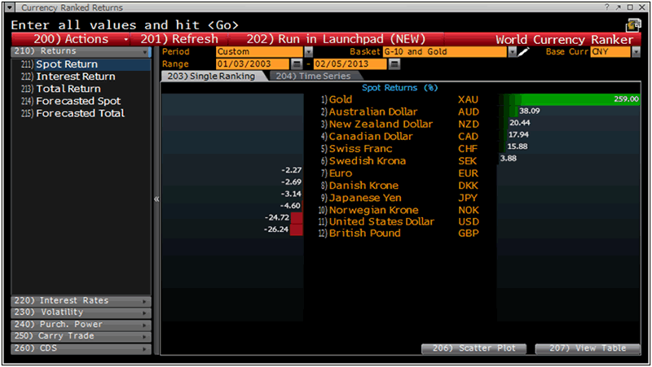The width and height of the screenshot is (652, 367).
Task: Edit basket with the pencil icon
Action: pos(523,51)
